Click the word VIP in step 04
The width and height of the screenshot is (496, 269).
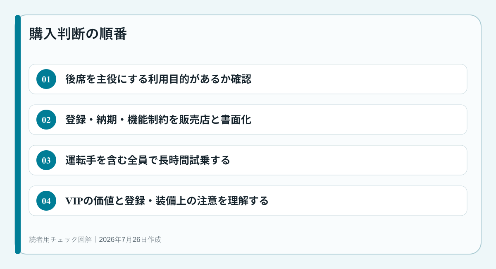coord(74,201)
